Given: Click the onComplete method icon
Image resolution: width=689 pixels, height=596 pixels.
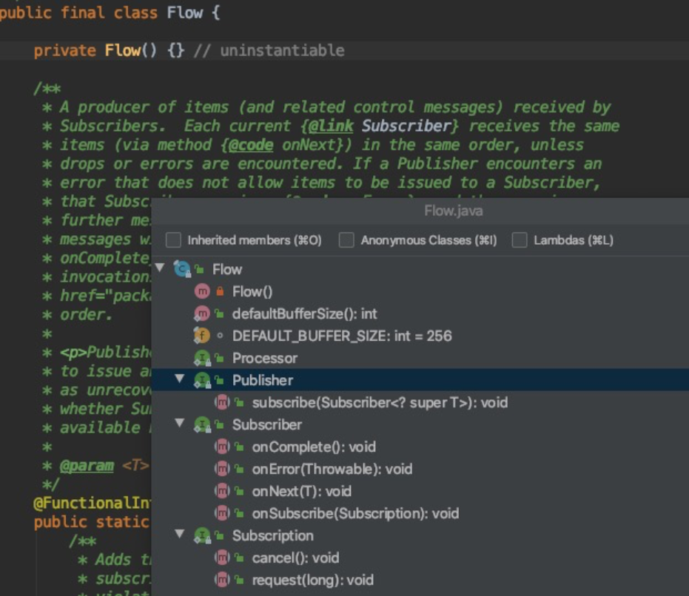Looking at the screenshot, I should (222, 447).
